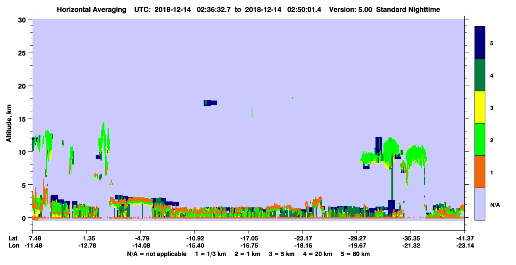Click the longitude value '-15.40'

(x=194, y=246)
